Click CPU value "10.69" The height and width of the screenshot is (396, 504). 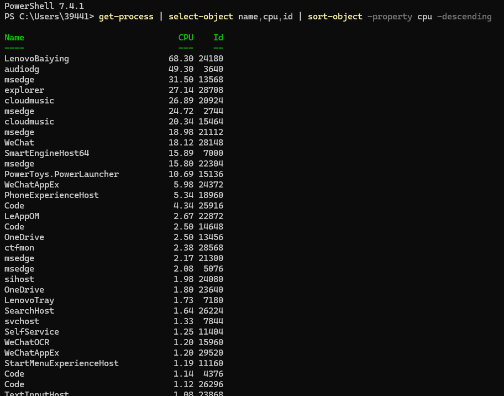pyautogui.click(x=181, y=174)
